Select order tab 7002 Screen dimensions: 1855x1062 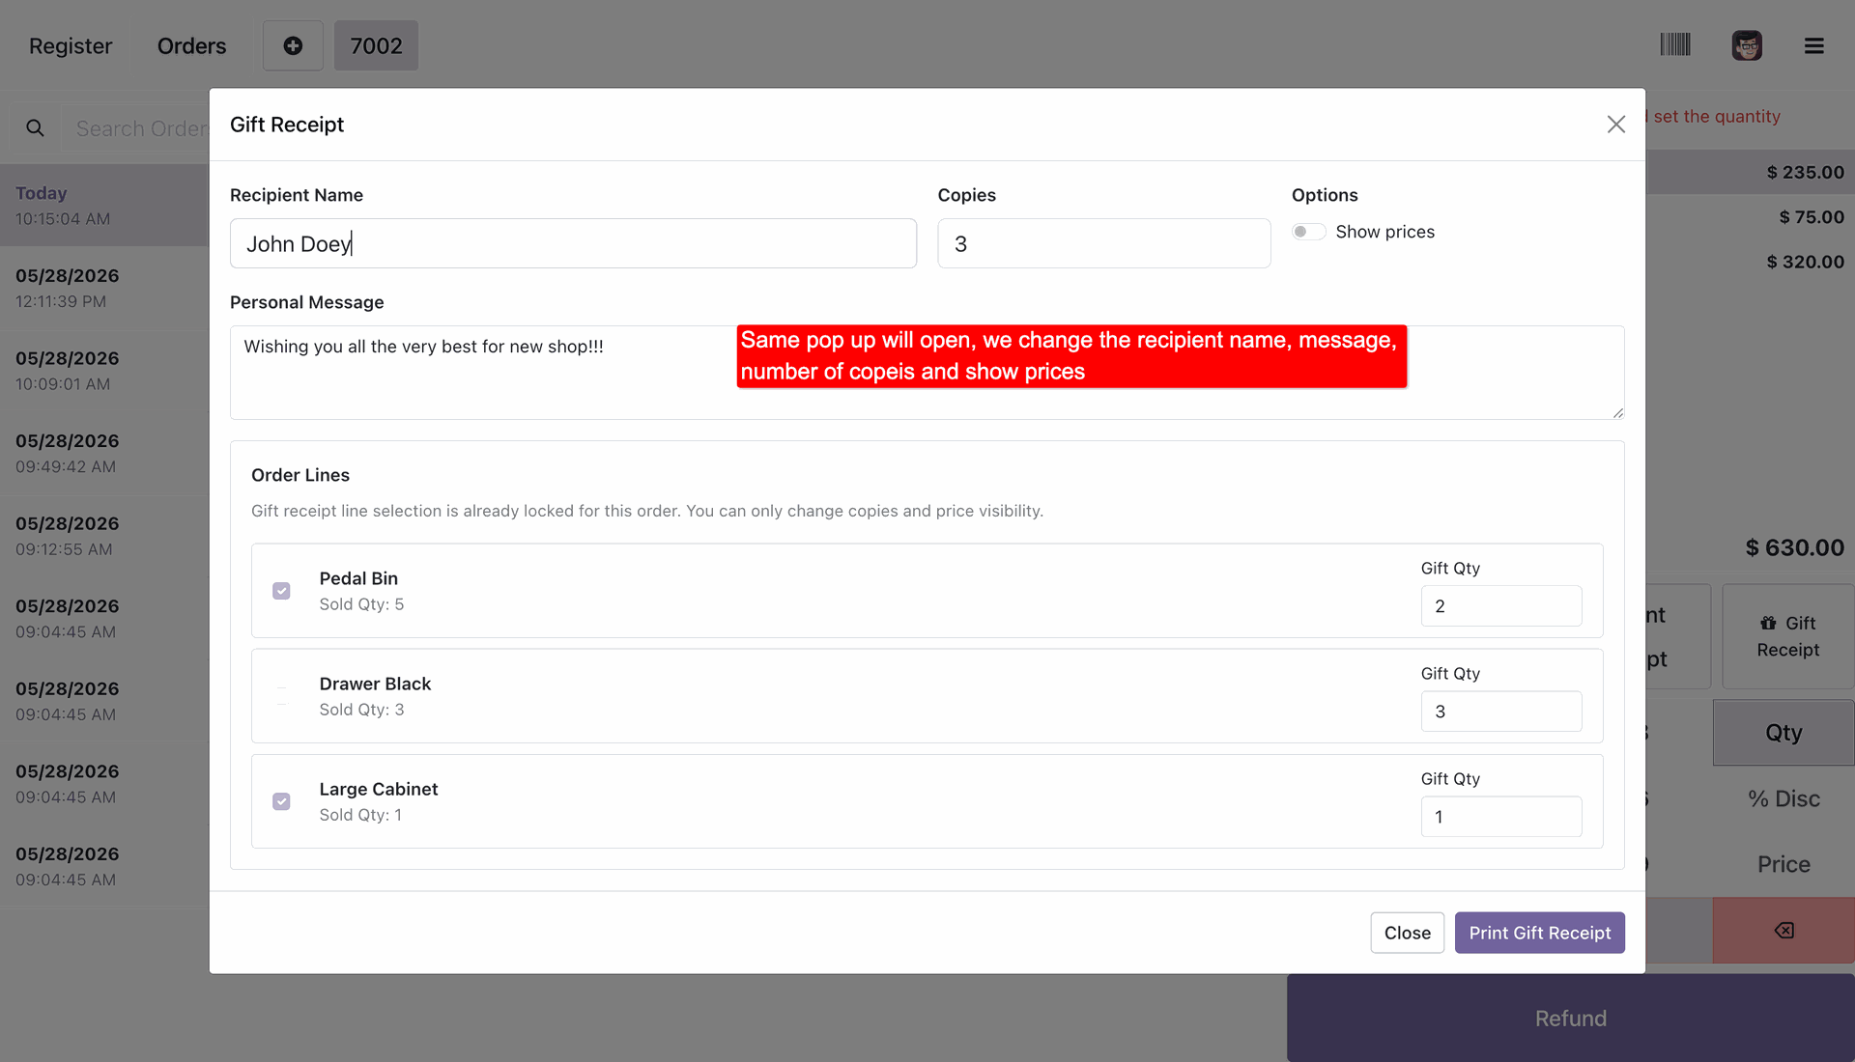(x=376, y=45)
